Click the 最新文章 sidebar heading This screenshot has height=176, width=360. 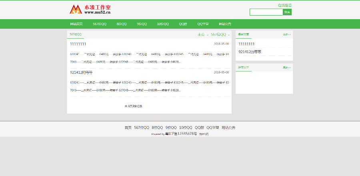point(243,34)
